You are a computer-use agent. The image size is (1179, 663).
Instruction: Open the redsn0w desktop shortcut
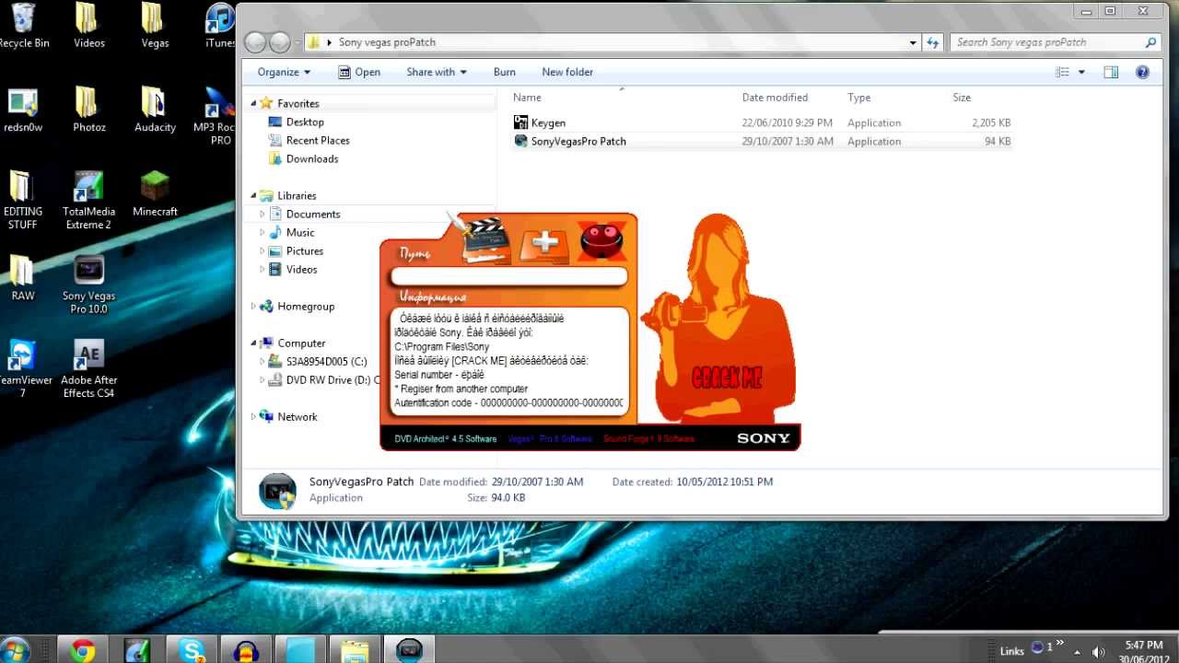tap(23, 110)
